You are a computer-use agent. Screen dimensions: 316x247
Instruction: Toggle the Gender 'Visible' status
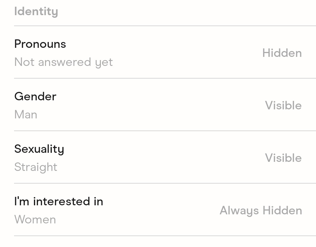pyautogui.click(x=283, y=106)
